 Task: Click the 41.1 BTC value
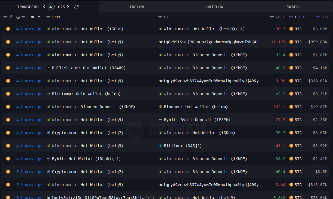281,146
